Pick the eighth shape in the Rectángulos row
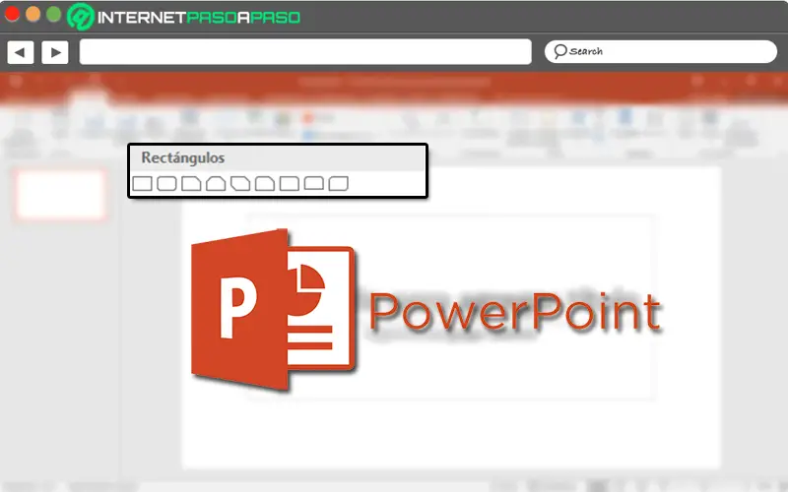This screenshot has width=788, height=492. pyautogui.click(x=314, y=183)
